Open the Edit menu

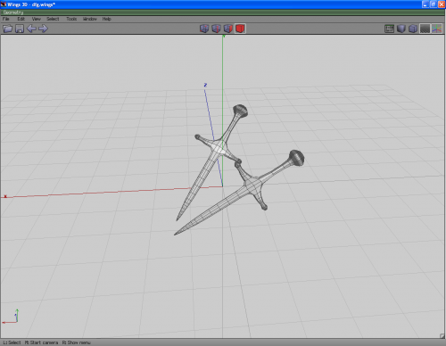[21, 19]
